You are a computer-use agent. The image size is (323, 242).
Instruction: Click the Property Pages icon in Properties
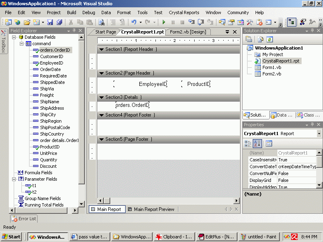pos(269,144)
